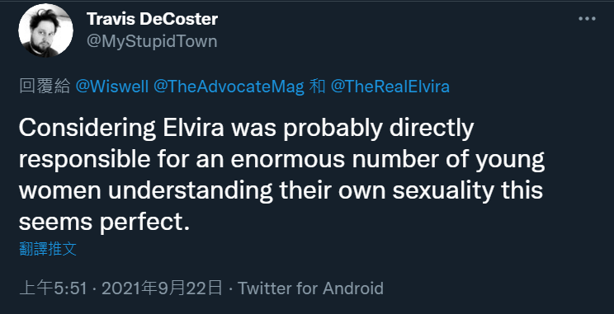Visit the @MyStupidTown handle
The image size is (614, 314).
pos(152,41)
